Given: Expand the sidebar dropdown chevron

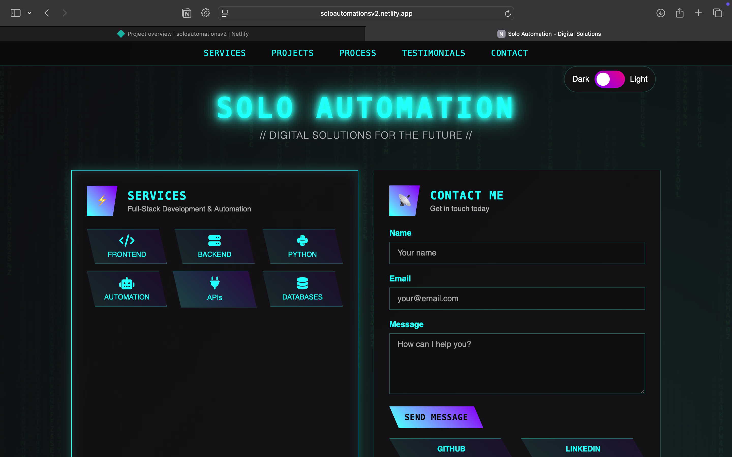Looking at the screenshot, I should coord(29,13).
